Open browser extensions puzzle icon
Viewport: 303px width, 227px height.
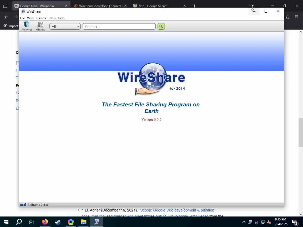click(287, 17)
